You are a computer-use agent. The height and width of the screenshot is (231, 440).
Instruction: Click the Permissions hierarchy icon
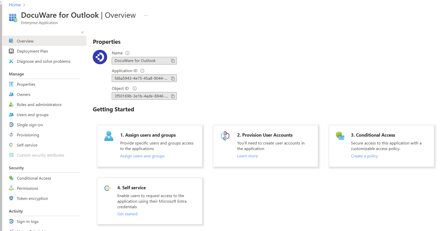[x=11, y=188]
